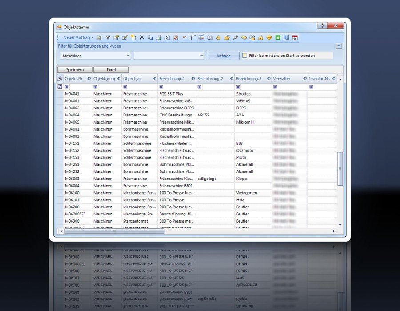Collapse the filter panel with minus button
This screenshot has height=311, width=400.
pos(339,46)
